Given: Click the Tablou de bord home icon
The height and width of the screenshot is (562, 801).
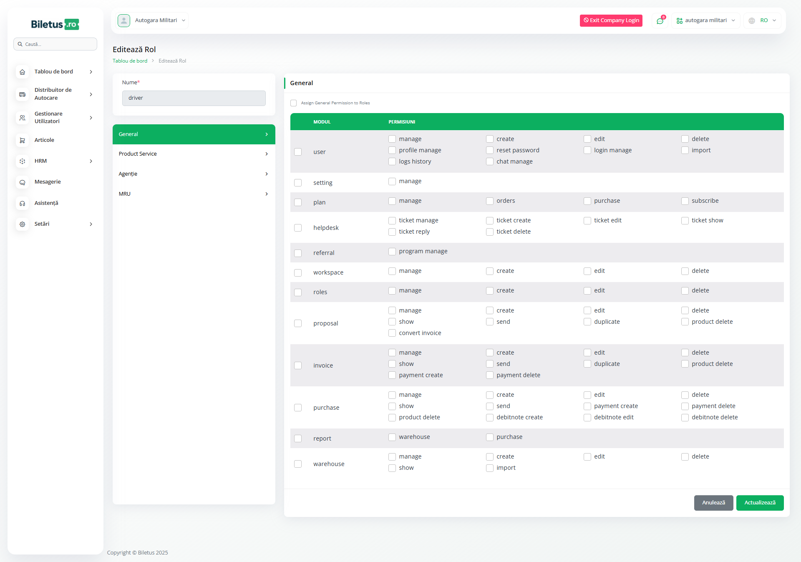Looking at the screenshot, I should 23,72.
